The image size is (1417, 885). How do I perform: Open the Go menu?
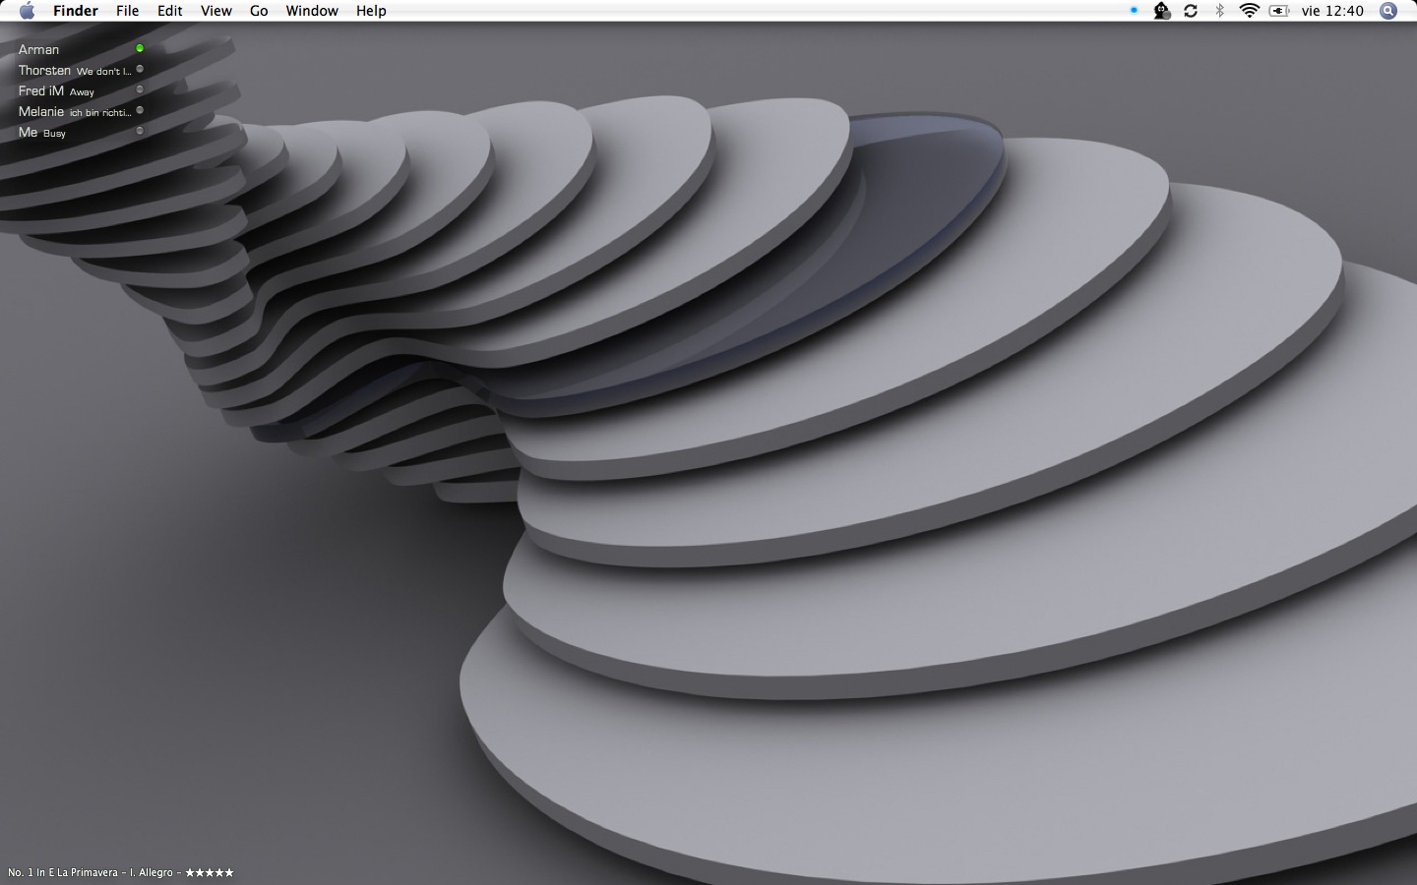[x=259, y=11]
